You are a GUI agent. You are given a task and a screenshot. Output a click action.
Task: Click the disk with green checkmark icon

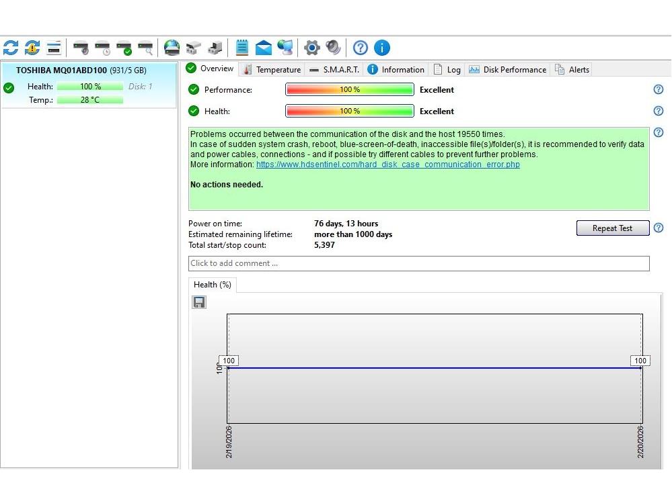(124, 48)
